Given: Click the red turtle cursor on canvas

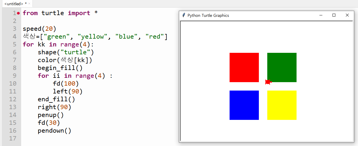Looking at the screenshot, I should (x=268, y=82).
